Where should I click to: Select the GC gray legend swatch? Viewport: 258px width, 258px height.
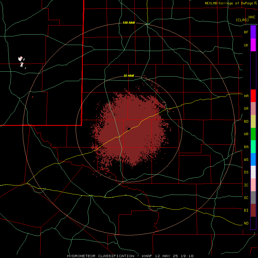253,198
